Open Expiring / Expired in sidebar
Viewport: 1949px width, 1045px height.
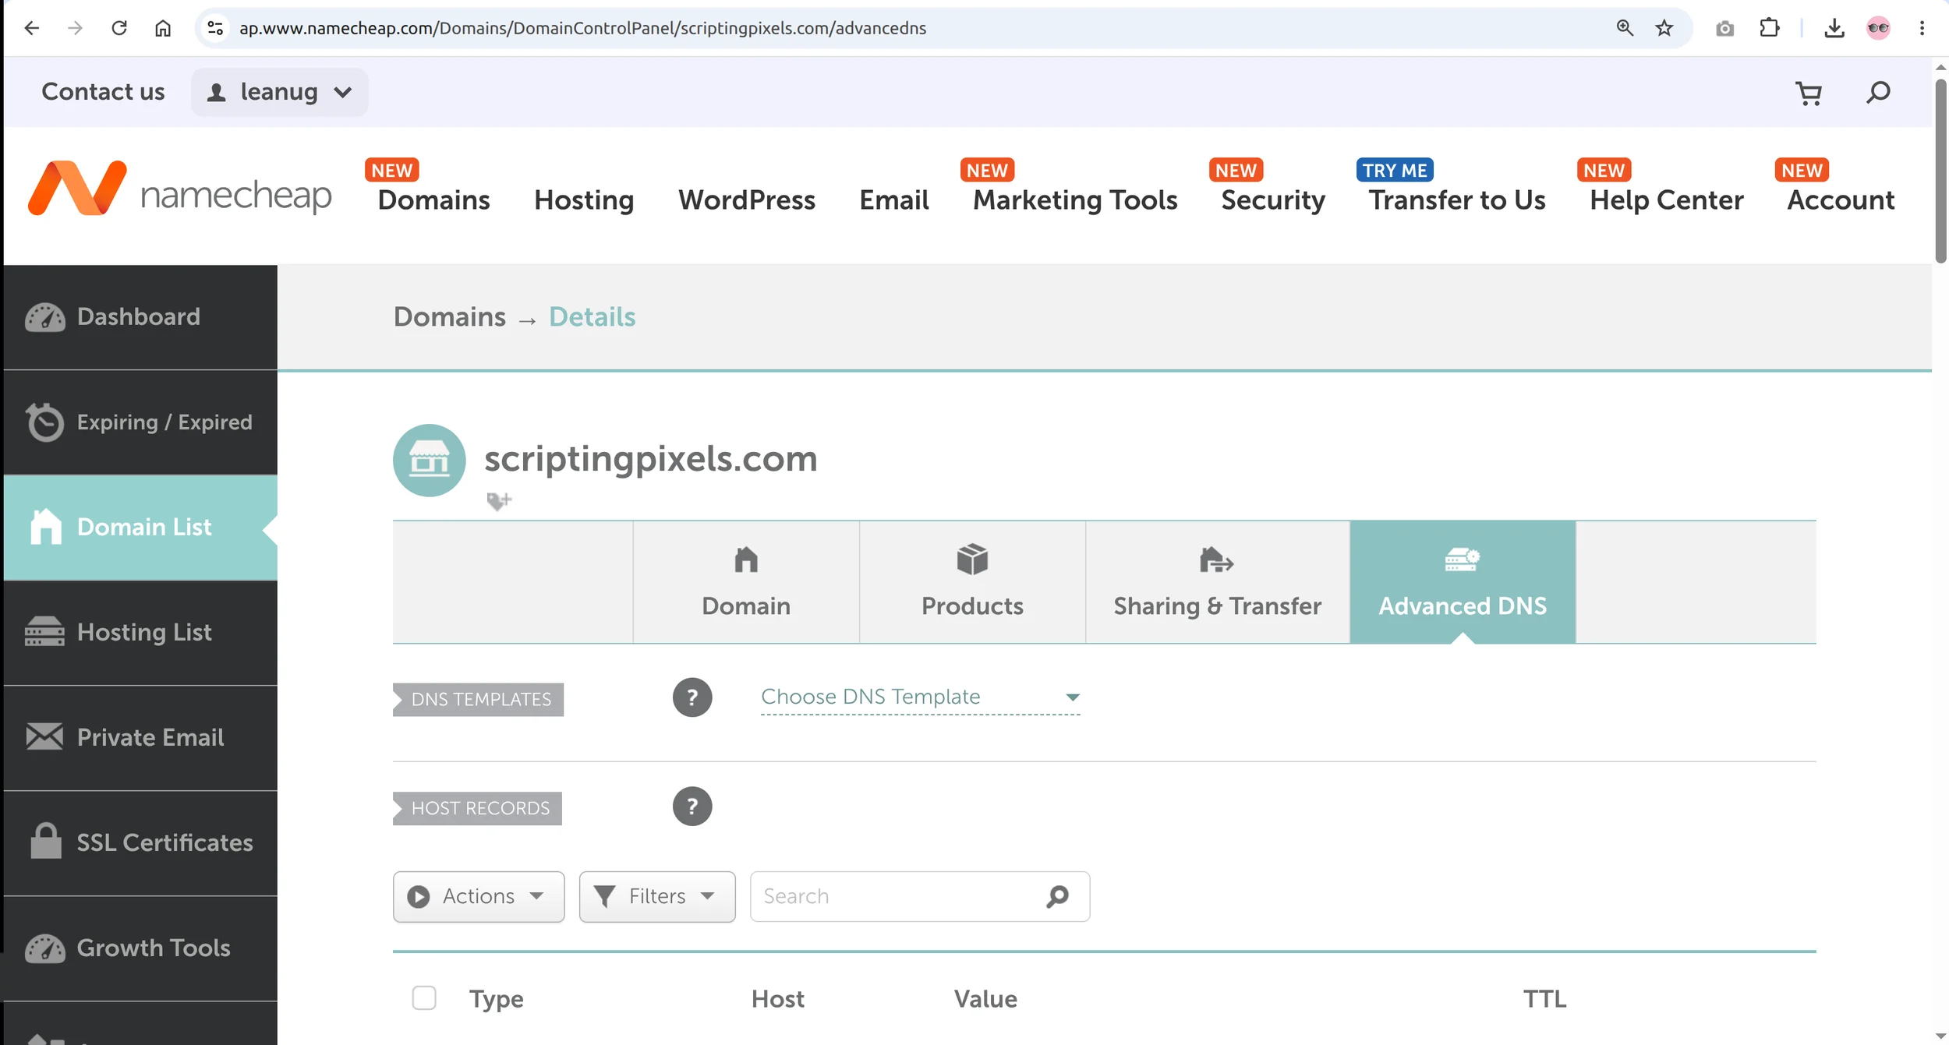(x=140, y=422)
